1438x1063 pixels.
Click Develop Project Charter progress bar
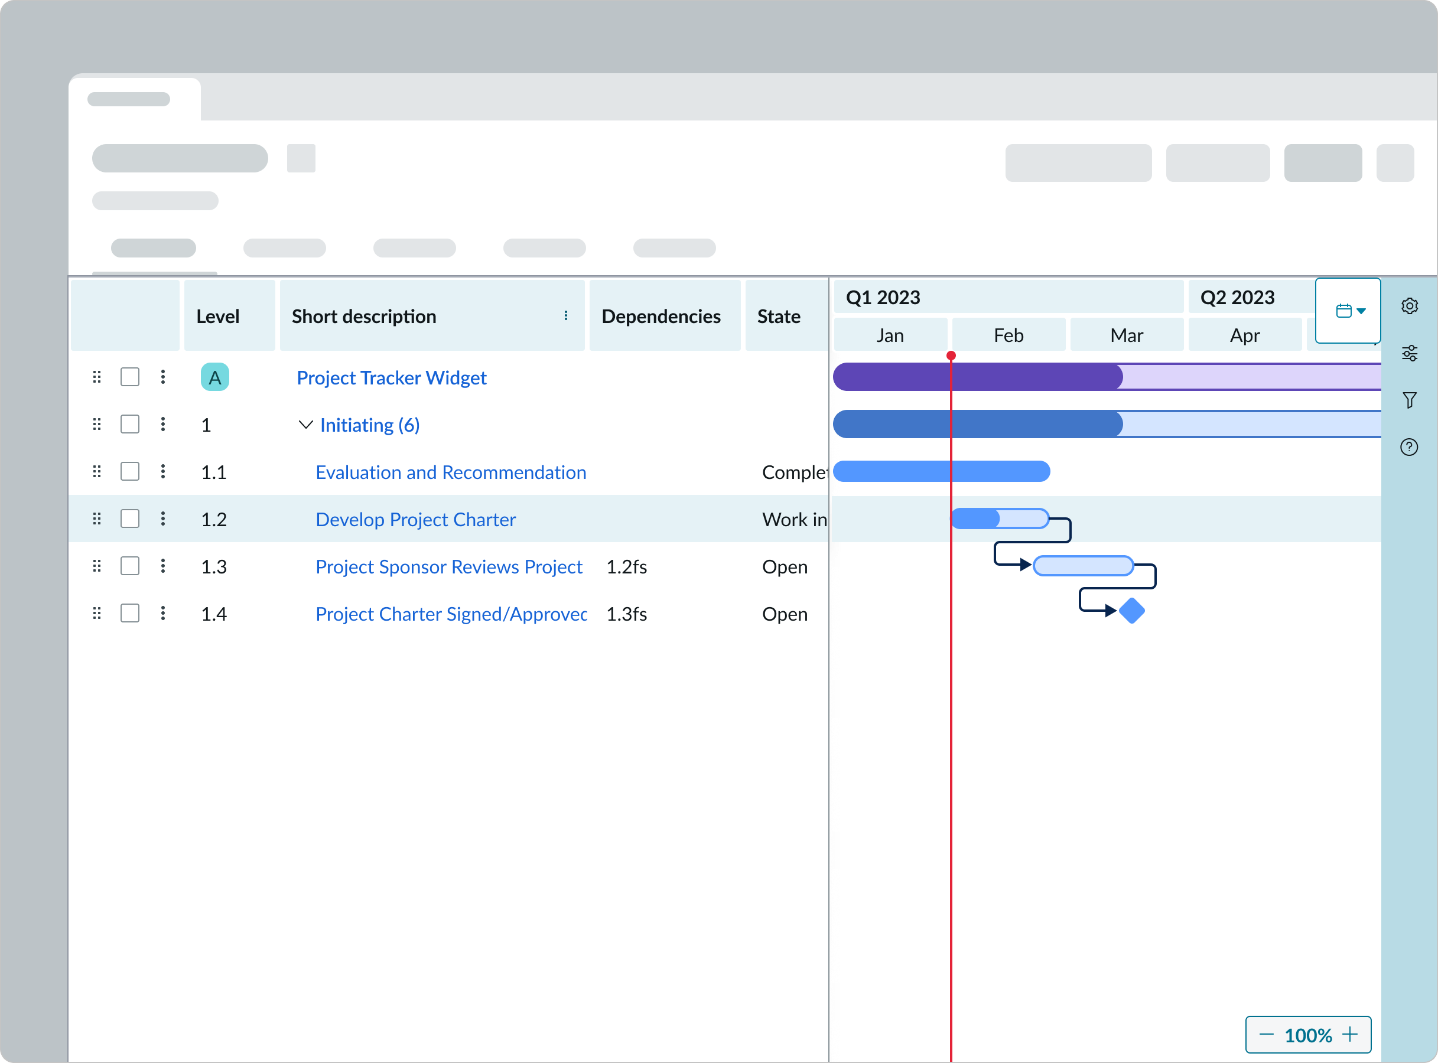point(1000,519)
